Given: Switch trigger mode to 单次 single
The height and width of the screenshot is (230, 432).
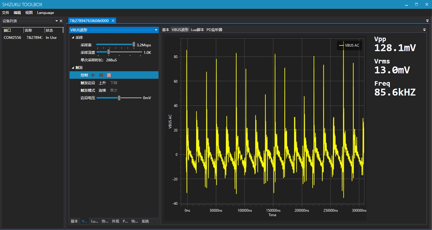Looking at the screenshot, I should [x=113, y=90].
